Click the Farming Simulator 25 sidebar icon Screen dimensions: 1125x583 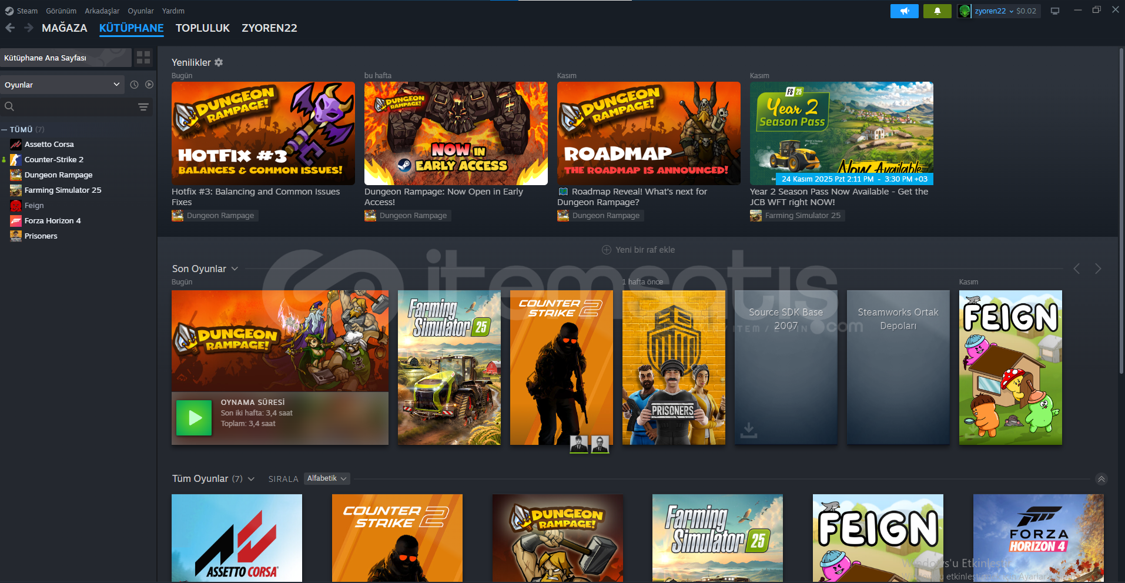[x=16, y=190]
